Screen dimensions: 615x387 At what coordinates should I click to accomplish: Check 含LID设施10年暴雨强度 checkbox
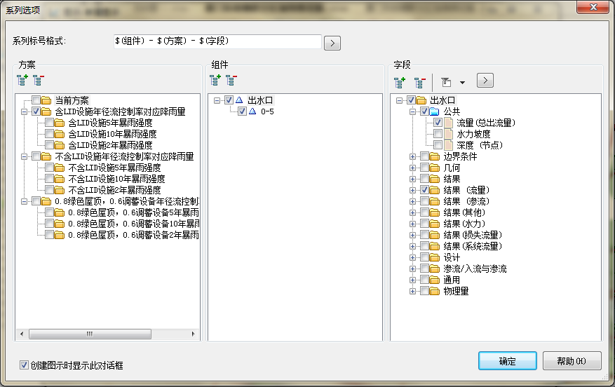(x=49, y=134)
